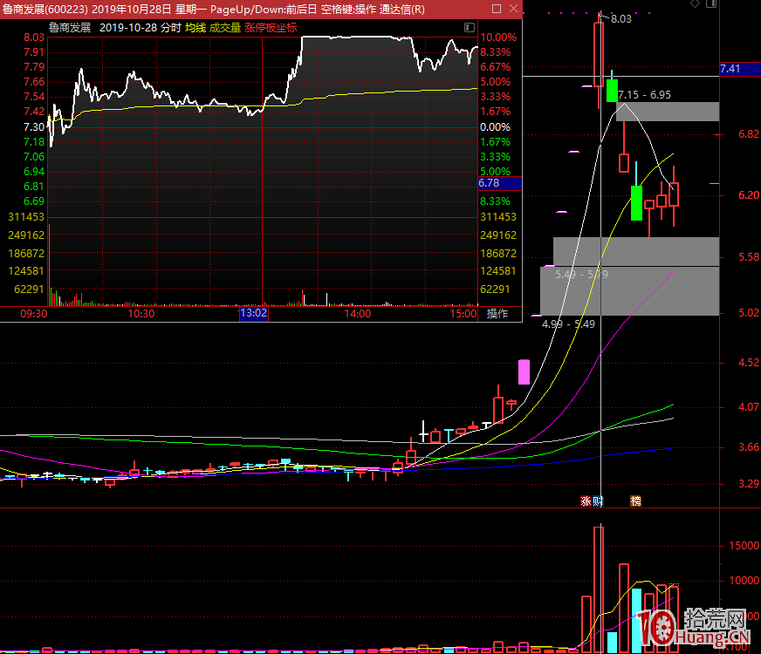Click the 14:00 time axis label
The width and height of the screenshot is (761, 654).
pos(358,314)
